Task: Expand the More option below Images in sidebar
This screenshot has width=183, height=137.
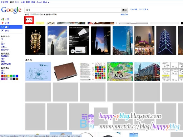Action: (x=5, y=31)
